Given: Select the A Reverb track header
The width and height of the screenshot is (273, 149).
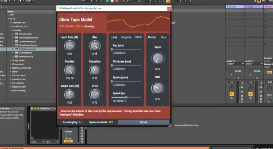Looking at the screenshot, I should coord(235,7).
